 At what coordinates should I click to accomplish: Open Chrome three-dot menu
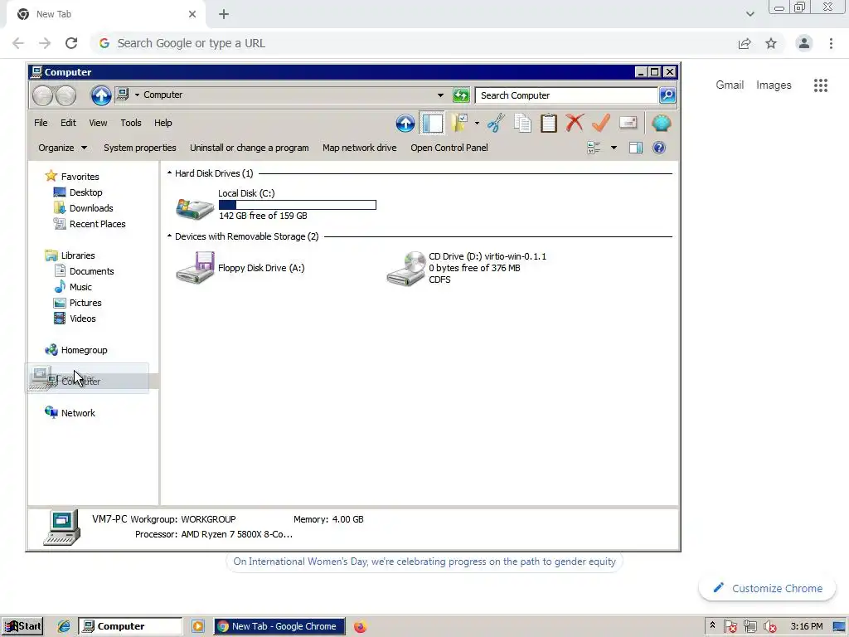[x=831, y=43]
